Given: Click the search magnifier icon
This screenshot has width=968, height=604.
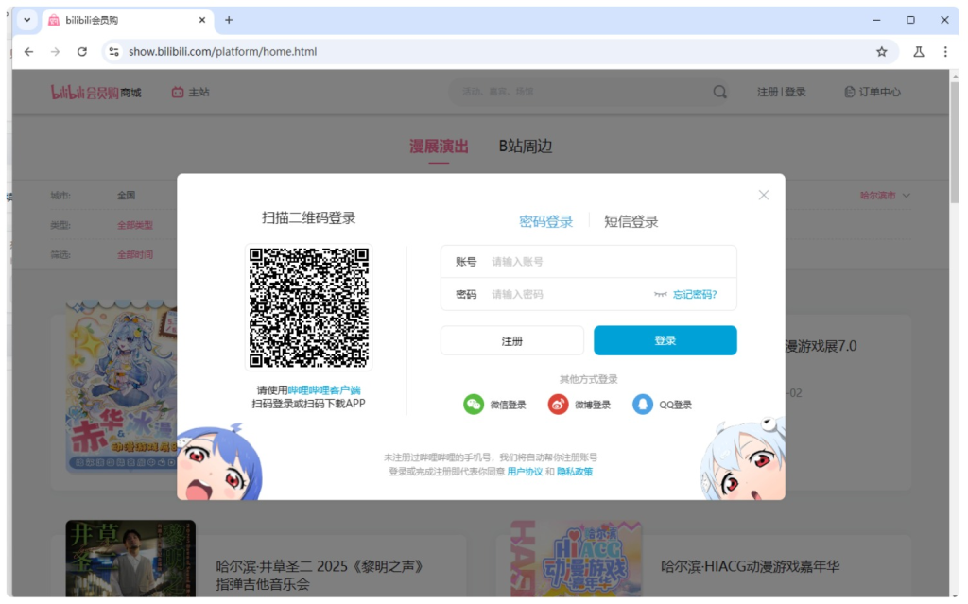Looking at the screenshot, I should (x=719, y=92).
